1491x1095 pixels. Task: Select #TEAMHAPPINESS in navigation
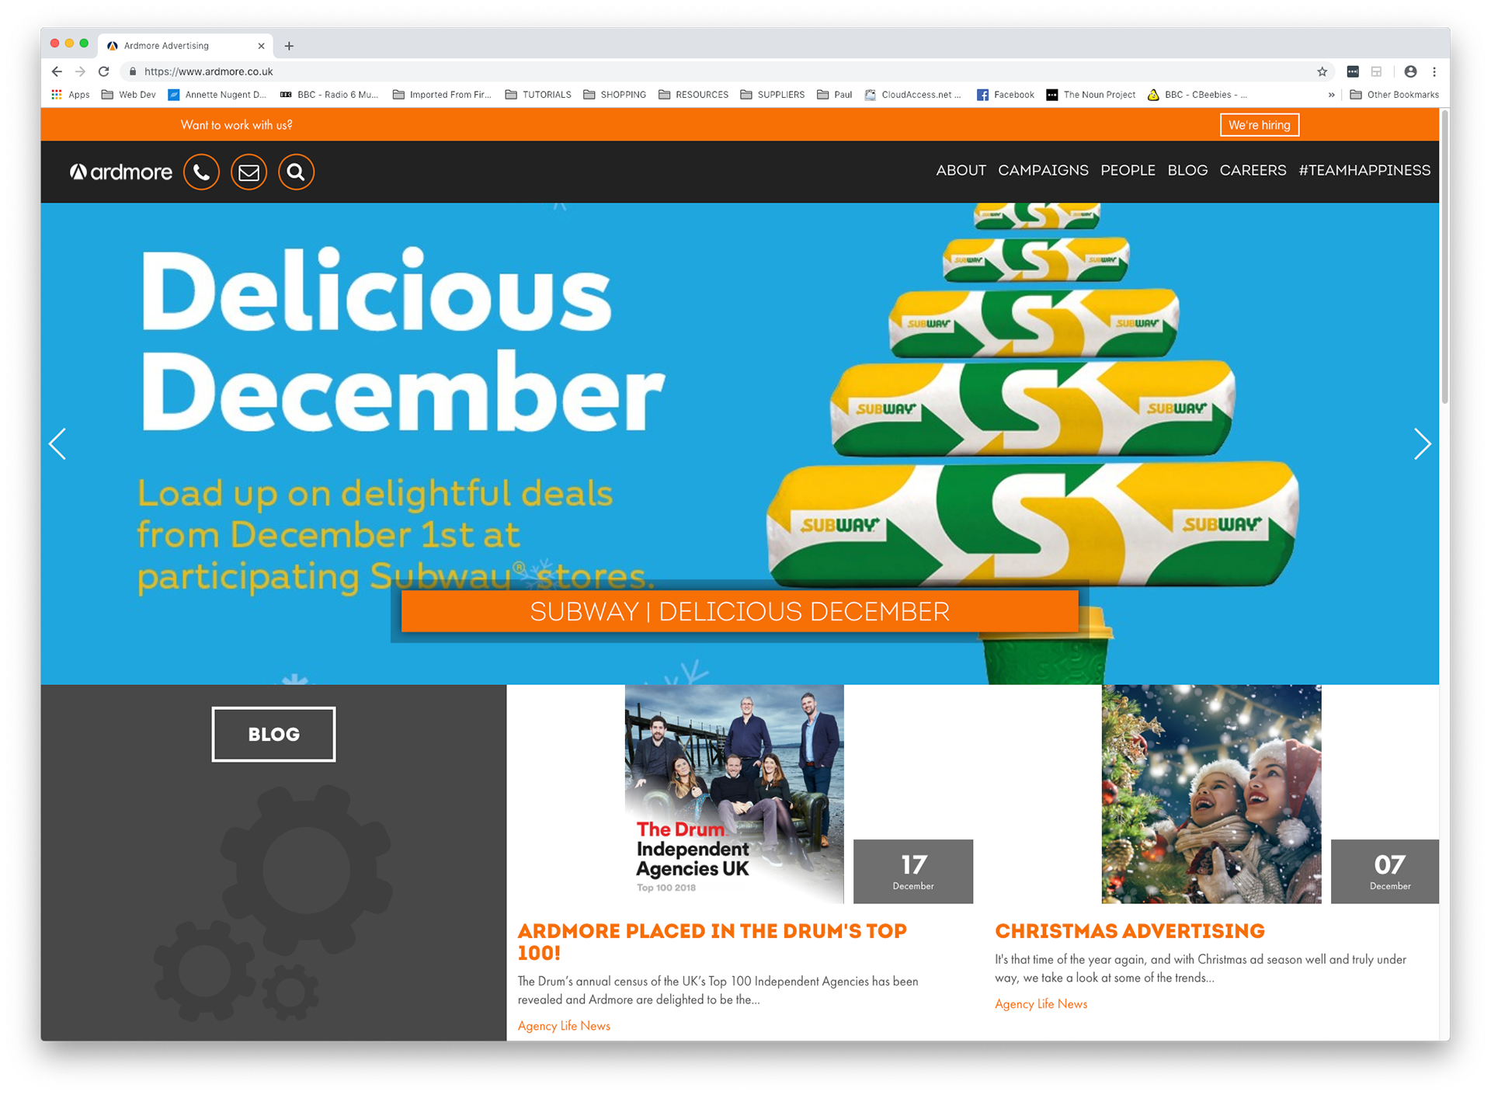tap(1364, 170)
